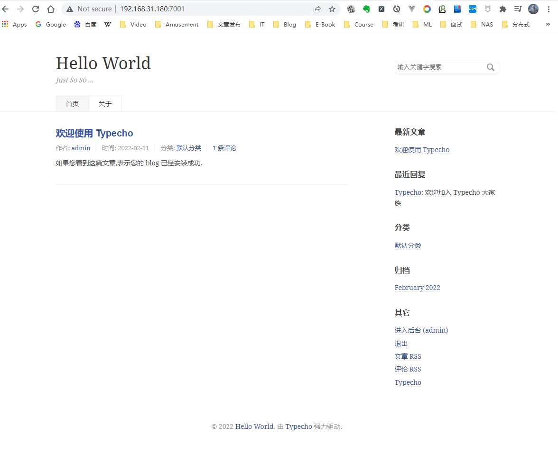Open the 欢迎使用 Typecho post title
Screen dimensions: 558x453
(94, 133)
